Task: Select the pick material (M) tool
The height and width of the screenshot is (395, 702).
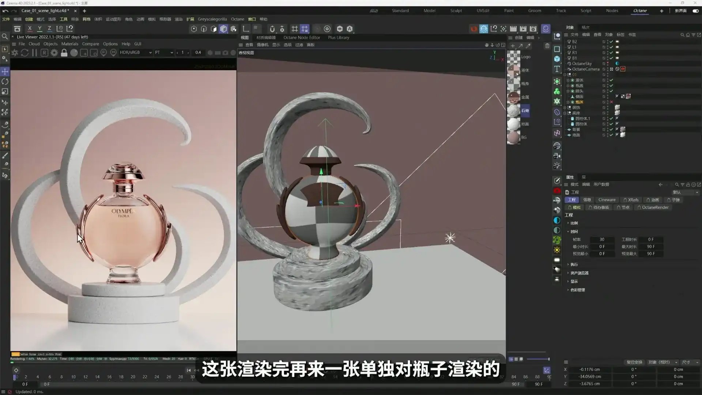Action: pyautogui.click(x=114, y=52)
